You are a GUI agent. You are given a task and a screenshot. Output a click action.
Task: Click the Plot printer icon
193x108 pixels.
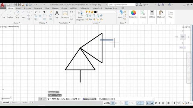tap(30, 5)
